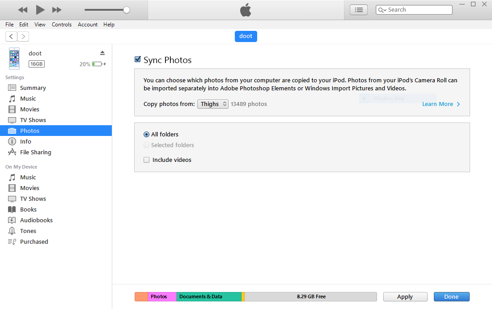Uncheck the Sync Photos checkbox
The height and width of the screenshot is (309, 492).
click(138, 60)
